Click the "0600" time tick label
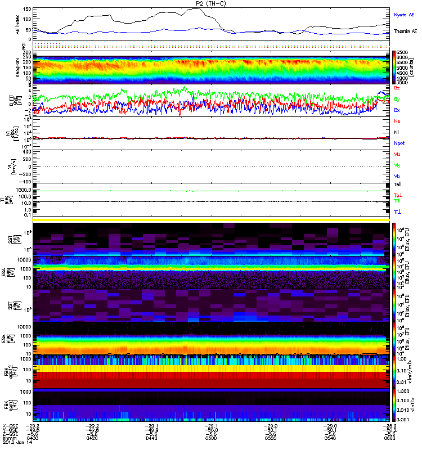Screen dimensions: 422x450 (x=389, y=438)
